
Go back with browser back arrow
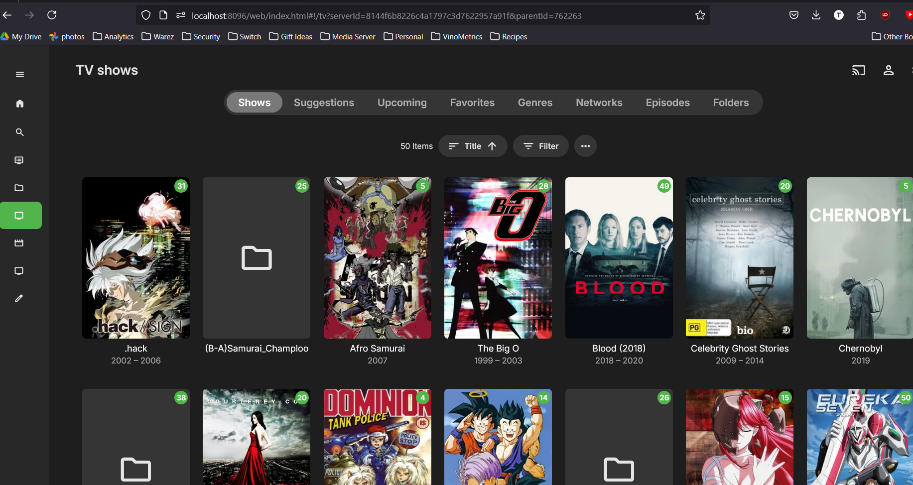click(7, 15)
